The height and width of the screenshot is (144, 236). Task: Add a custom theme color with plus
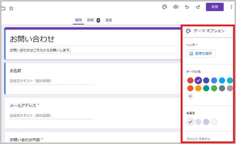click(190, 96)
